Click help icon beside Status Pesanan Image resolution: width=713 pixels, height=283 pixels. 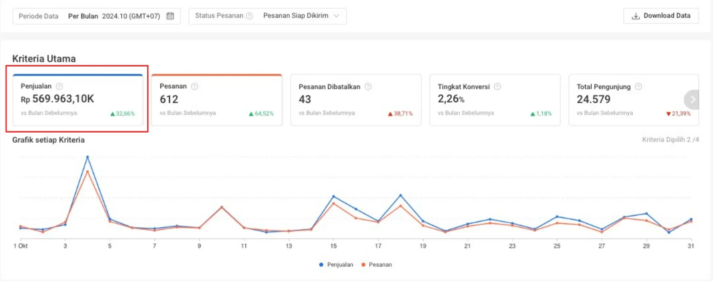[x=250, y=16]
